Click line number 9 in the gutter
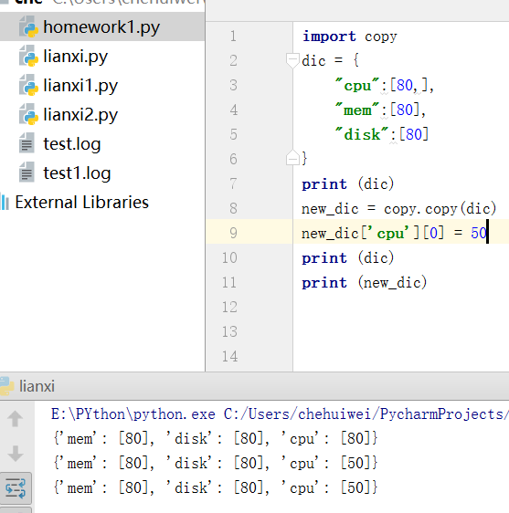This screenshot has height=513, width=509. coord(233,233)
